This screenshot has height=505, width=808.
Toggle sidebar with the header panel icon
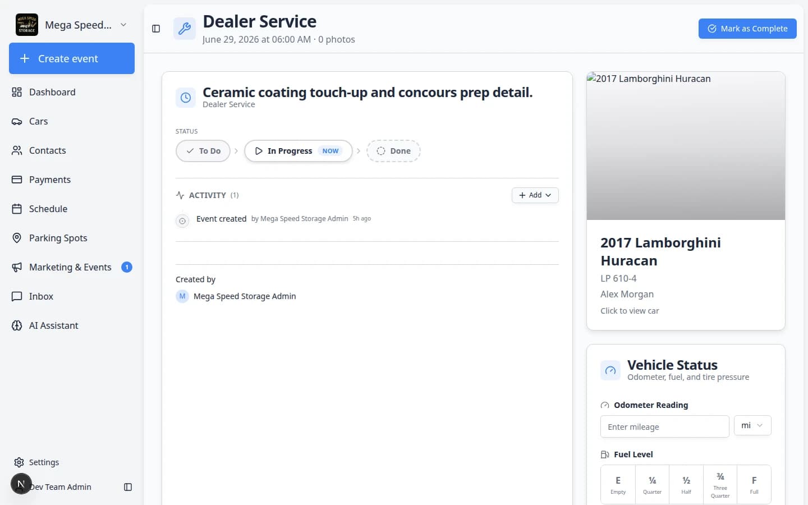coord(156,29)
